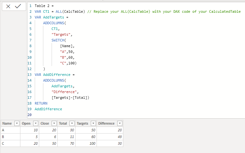
Task: Click the "C",100) entry on line 11
Action: tap(68, 63)
